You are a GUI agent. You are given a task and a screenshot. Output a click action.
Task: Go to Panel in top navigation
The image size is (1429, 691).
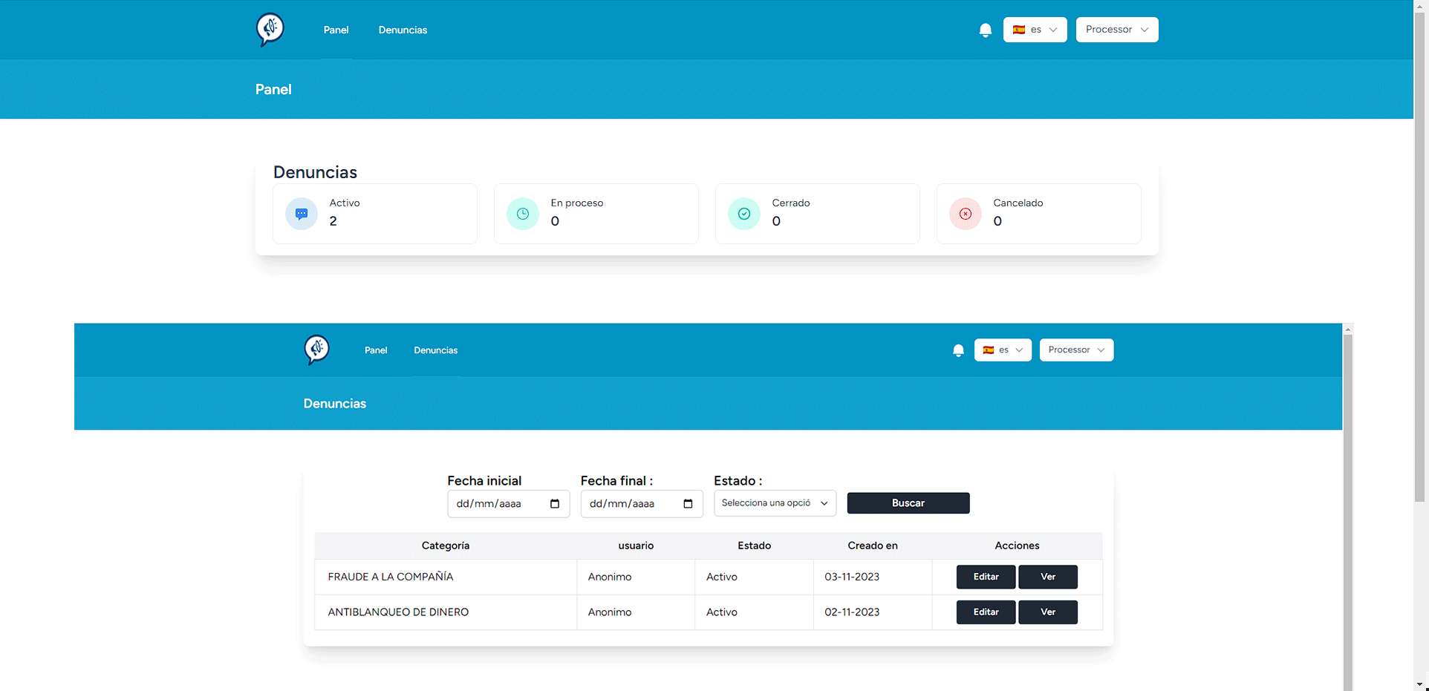click(x=336, y=30)
